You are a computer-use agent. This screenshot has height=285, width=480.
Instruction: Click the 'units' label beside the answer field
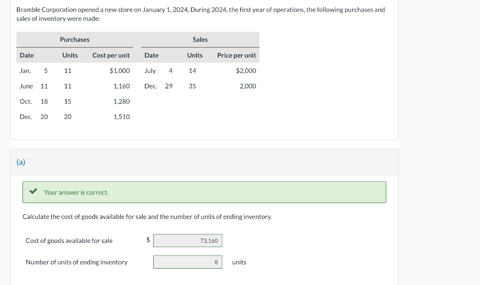pyautogui.click(x=239, y=262)
